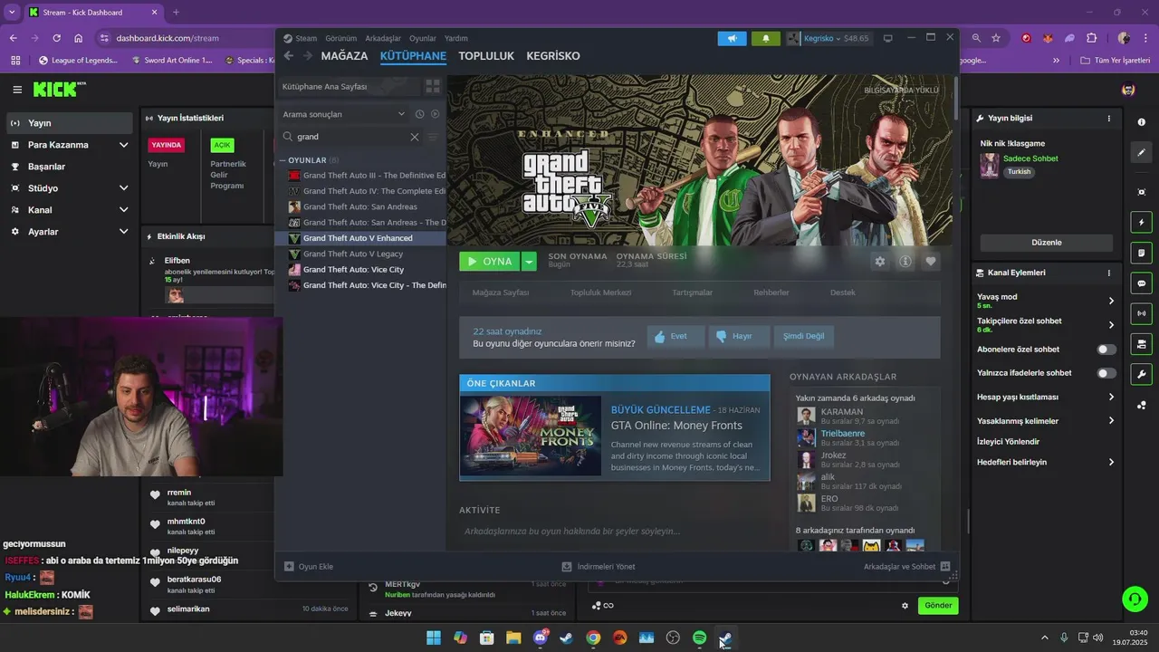The image size is (1159, 652).
Task: Open Discord from taskbar
Action: click(541, 638)
